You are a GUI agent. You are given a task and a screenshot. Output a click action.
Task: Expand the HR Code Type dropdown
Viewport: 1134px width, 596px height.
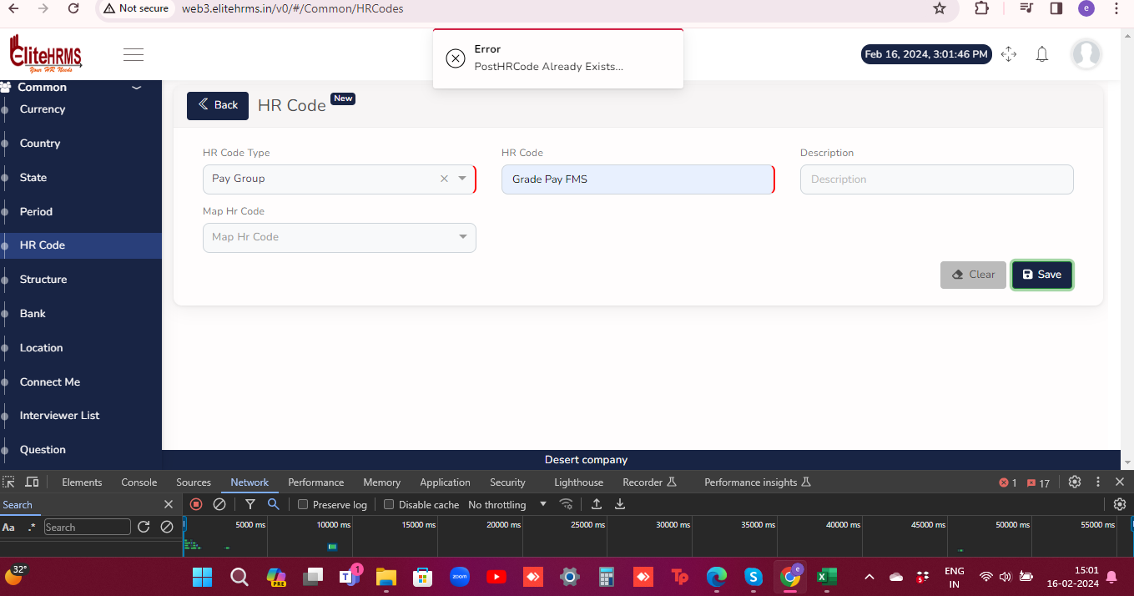pyautogui.click(x=463, y=179)
